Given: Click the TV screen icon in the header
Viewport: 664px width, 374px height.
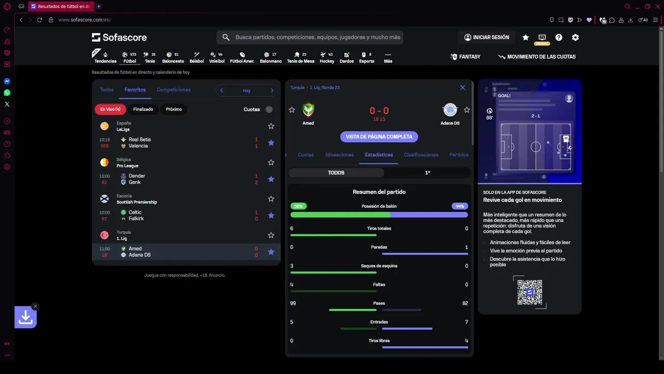Looking at the screenshot, I should coord(542,37).
